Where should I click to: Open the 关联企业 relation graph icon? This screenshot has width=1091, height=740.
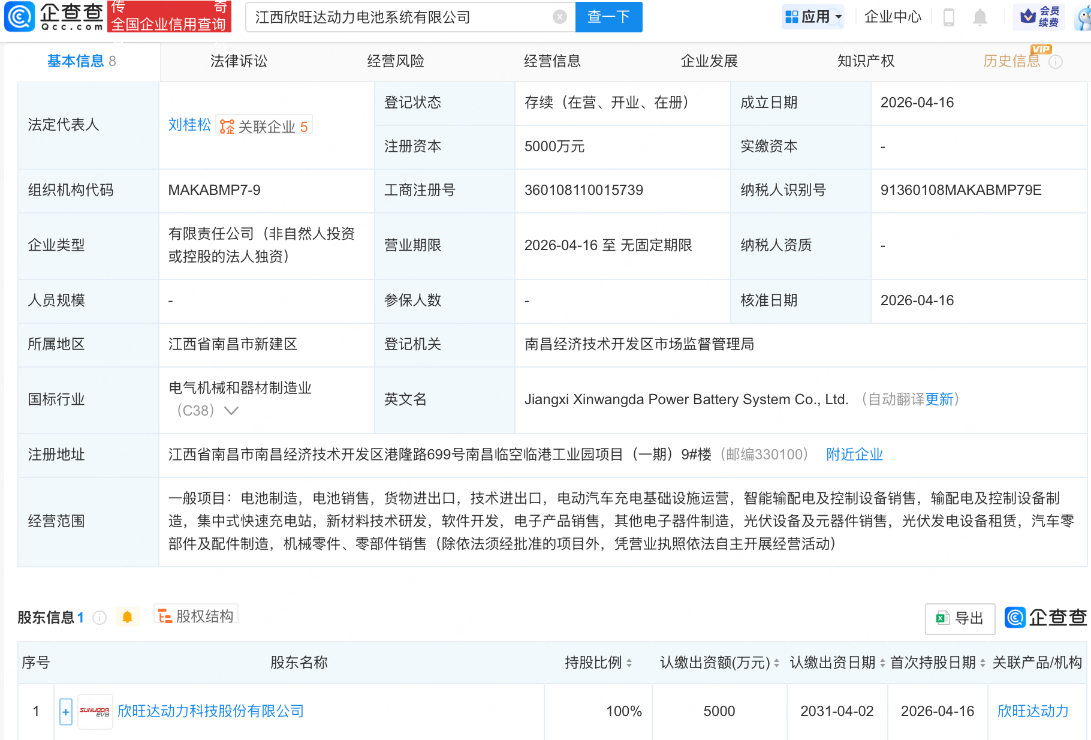tap(227, 125)
